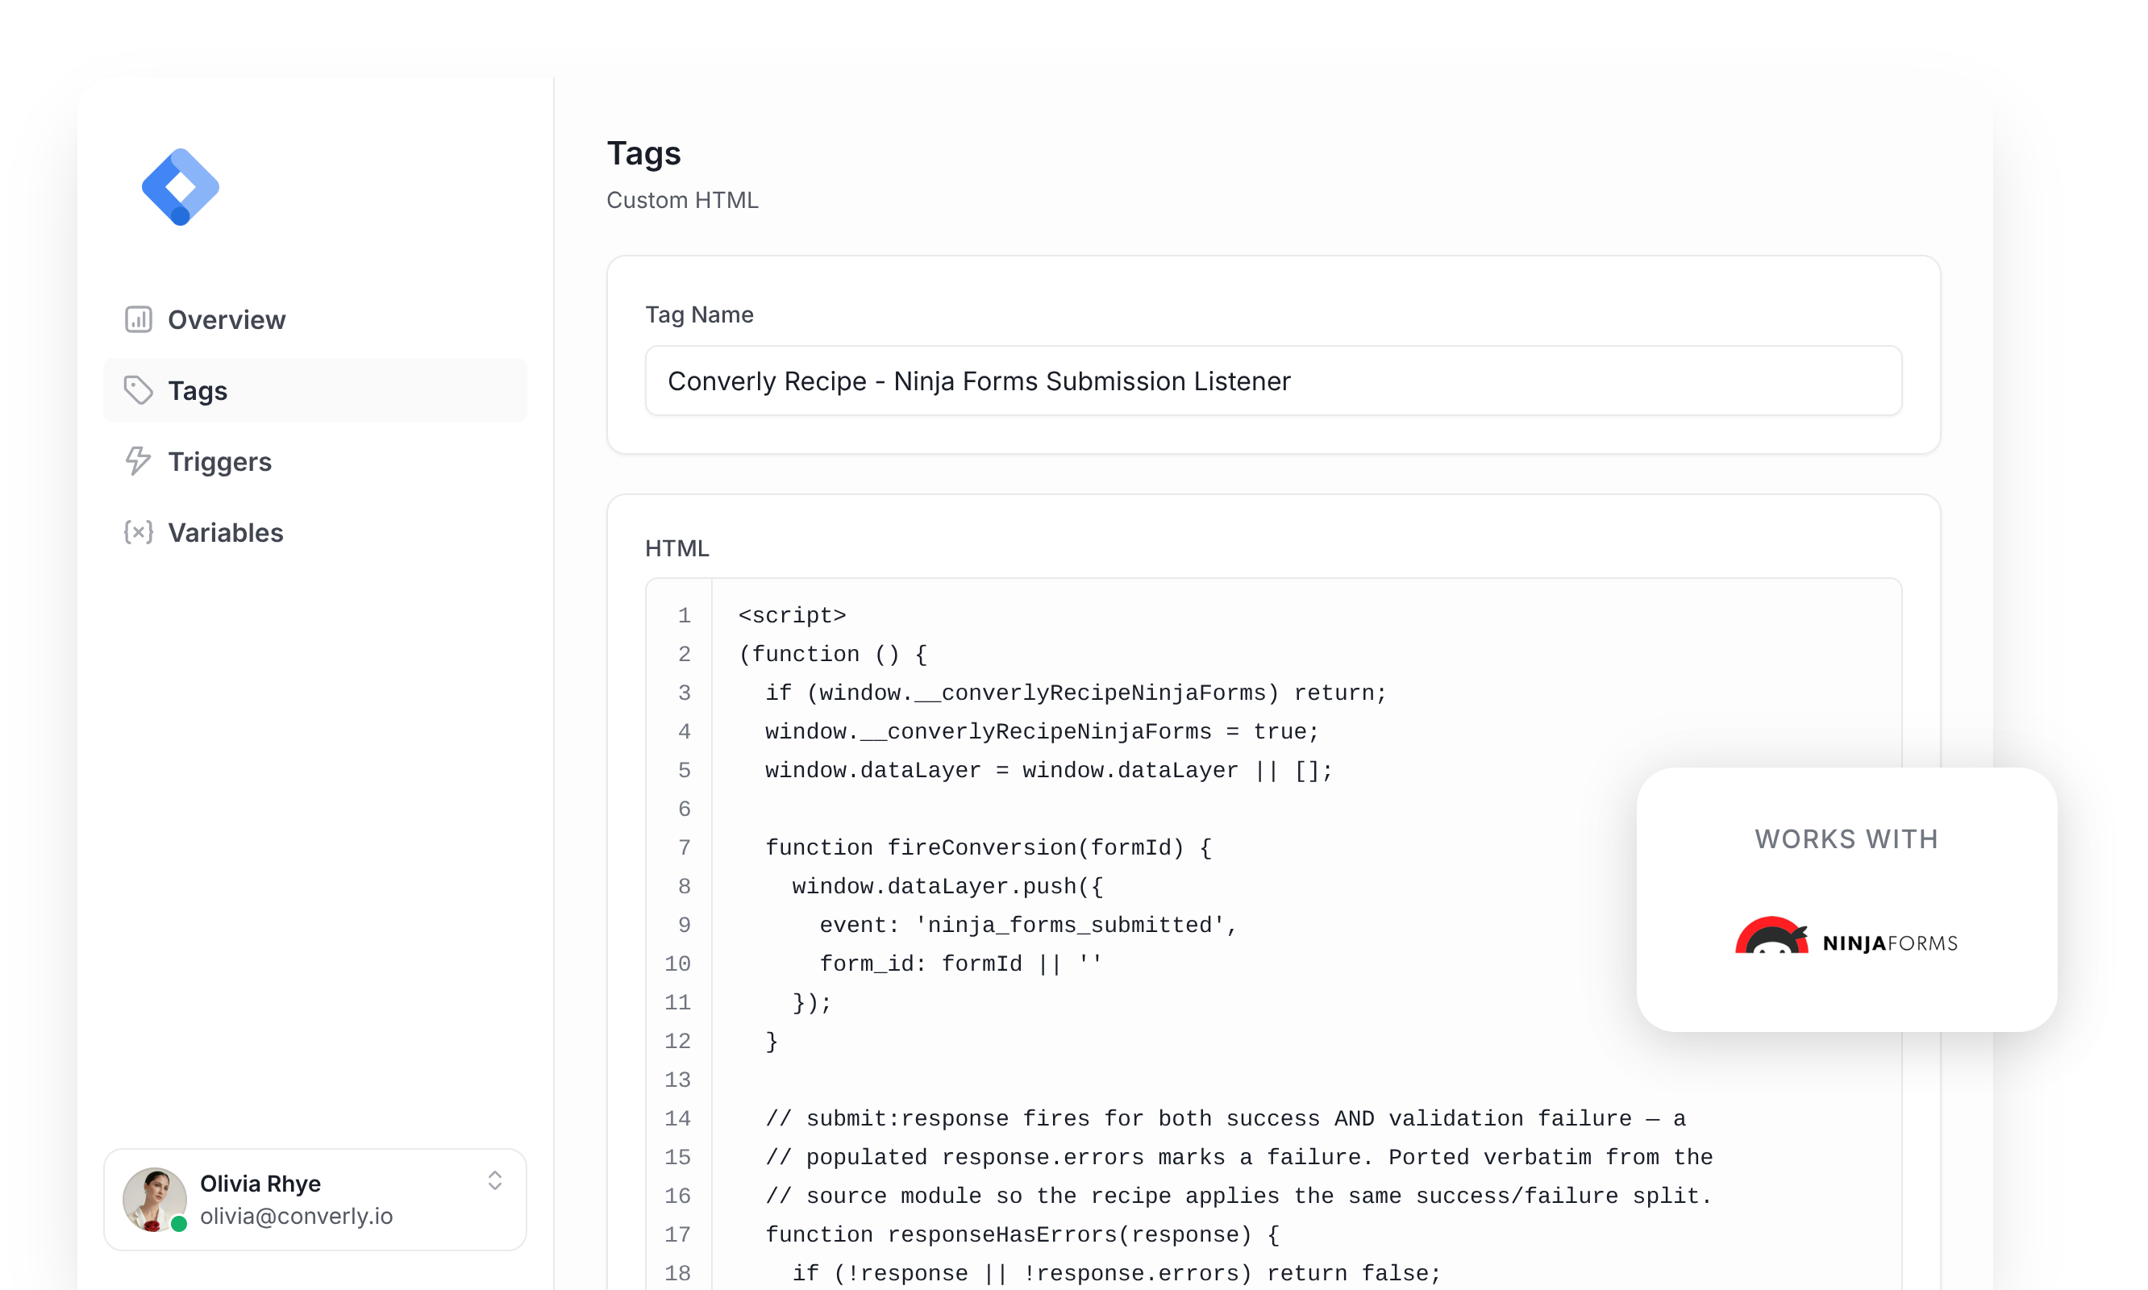Click the 'if (!response || !response.errors)' line

click(1116, 1274)
